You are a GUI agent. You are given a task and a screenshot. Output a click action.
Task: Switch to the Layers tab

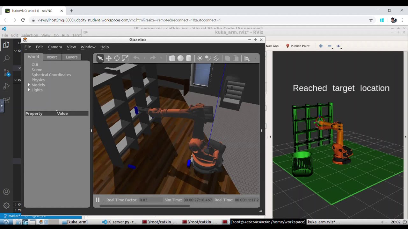[71, 57]
